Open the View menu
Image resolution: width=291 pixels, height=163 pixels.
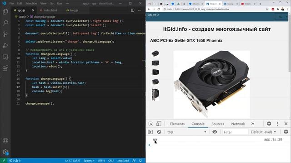43,3
